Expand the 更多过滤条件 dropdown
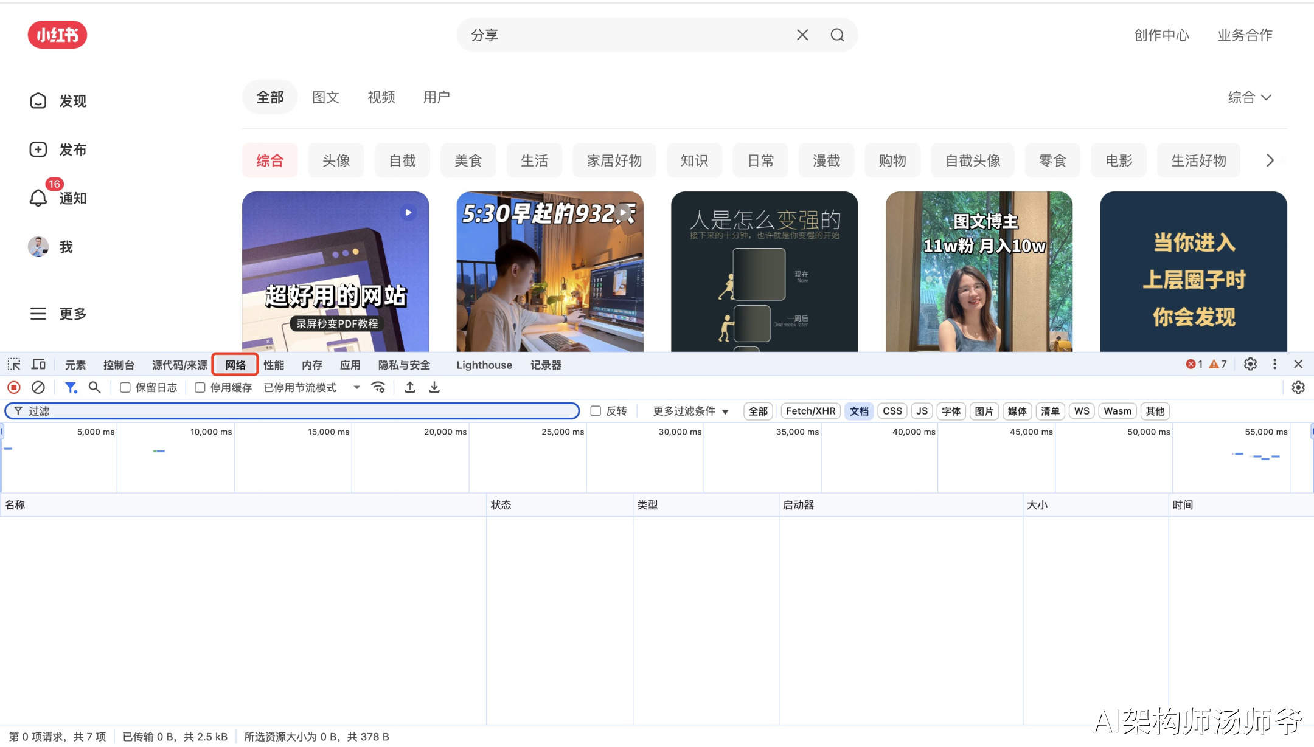Image resolution: width=1314 pixels, height=747 pixels. point(690,411)
